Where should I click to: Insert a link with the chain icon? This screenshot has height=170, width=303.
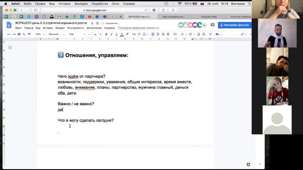click(x=134, y=34)
